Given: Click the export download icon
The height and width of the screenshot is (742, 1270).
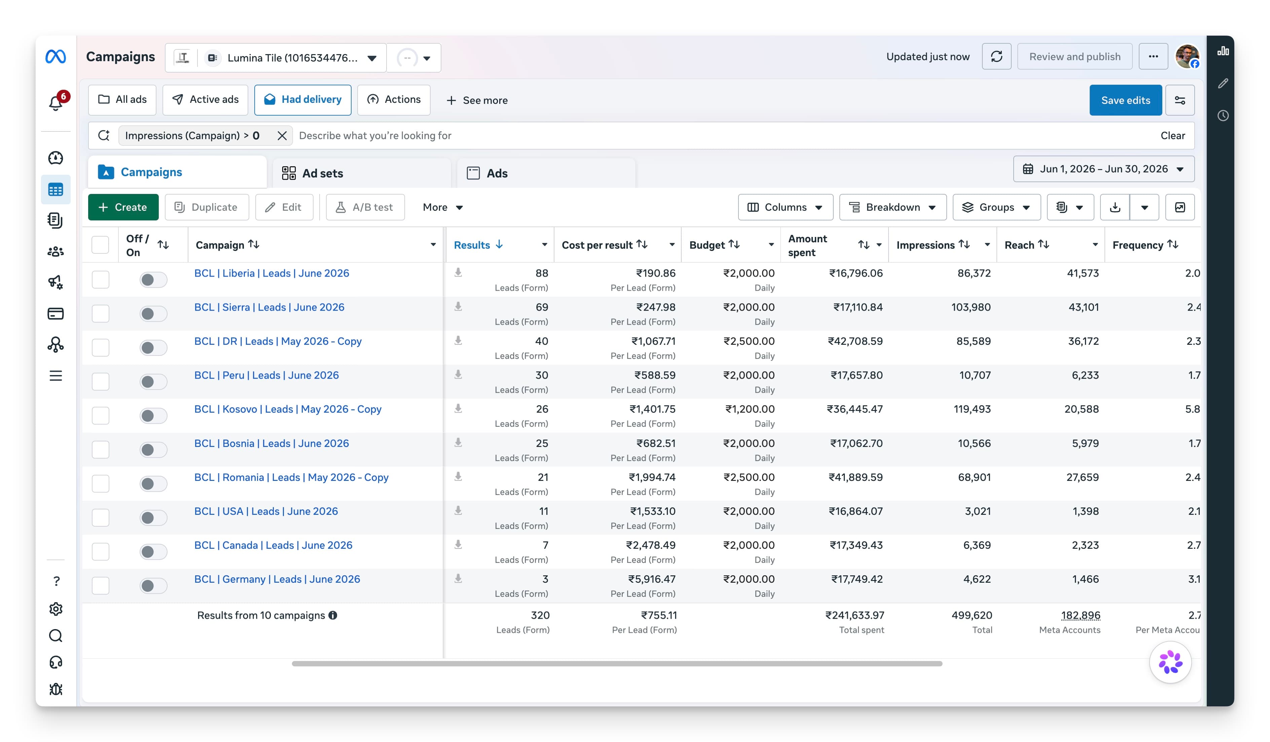Looking at the screenshot, I should (x=1115, y=207).
